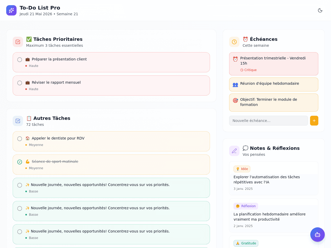Screen dimensions: 331x248
Task: Open the Réunion d'équipe hebdomadaire deadline text
Action: click(269, 83)
